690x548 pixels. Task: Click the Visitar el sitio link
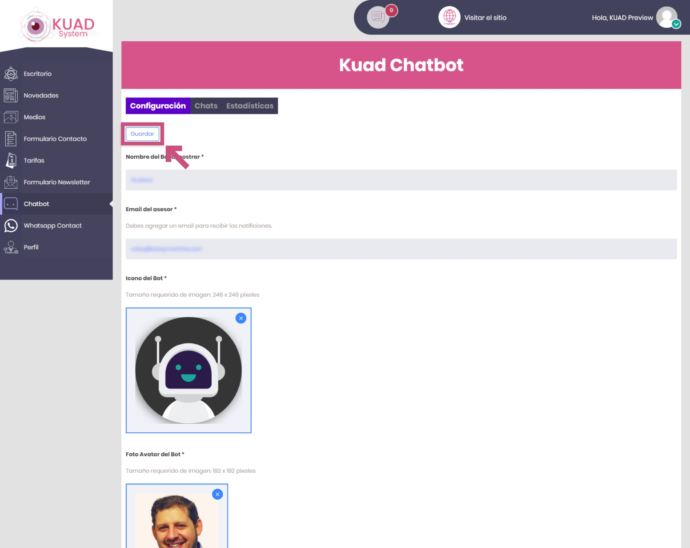tap(485, 18)
